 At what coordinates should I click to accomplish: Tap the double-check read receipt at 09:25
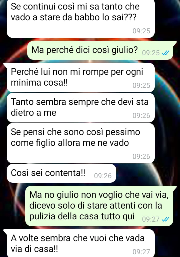(165, 53)
